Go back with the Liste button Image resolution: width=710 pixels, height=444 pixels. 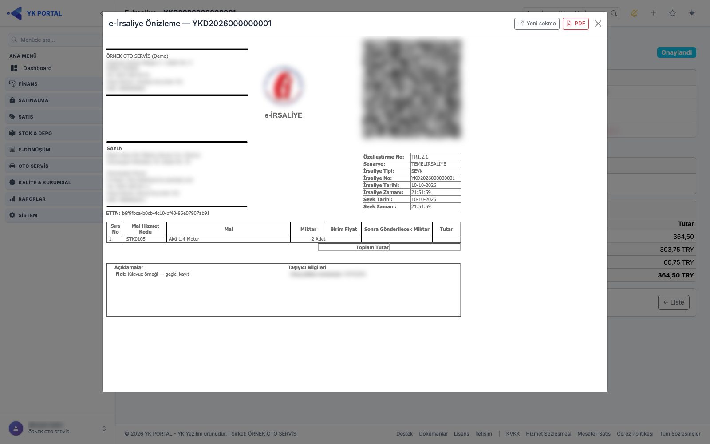click(x=674, y=302)
